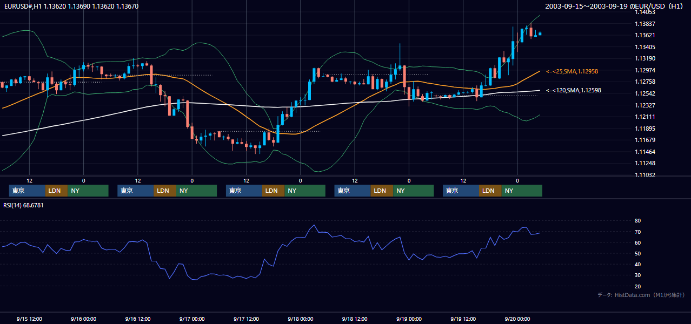Select 東京 session block above 9/19 12:00

coord(461,191)
